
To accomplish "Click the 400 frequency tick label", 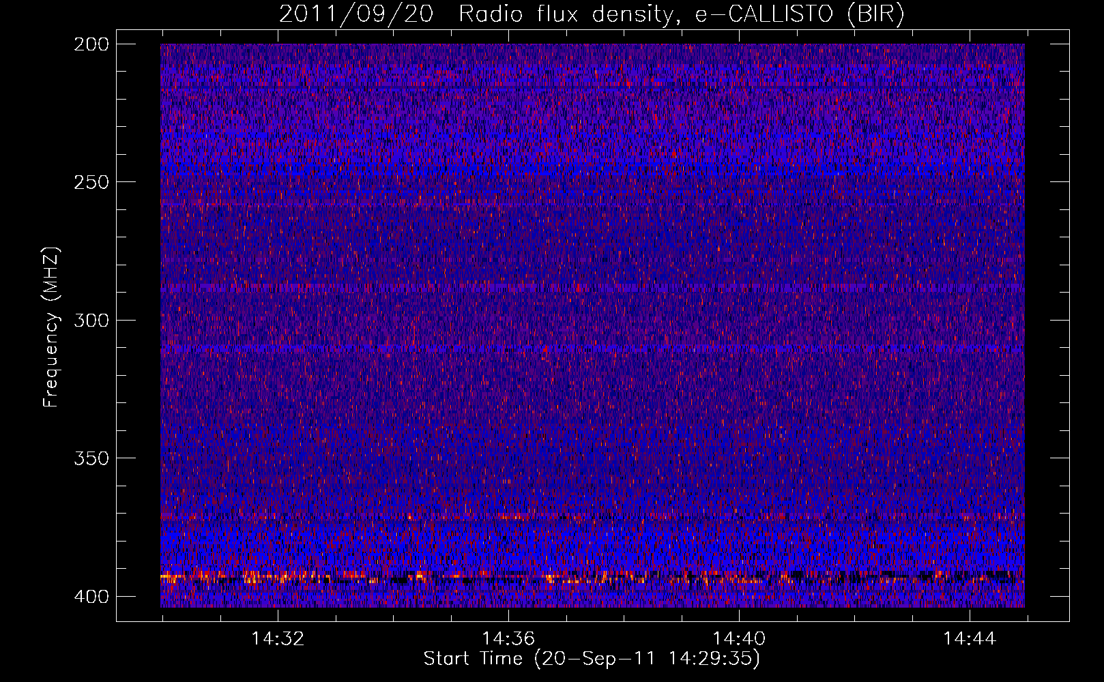I will [91, 597].
